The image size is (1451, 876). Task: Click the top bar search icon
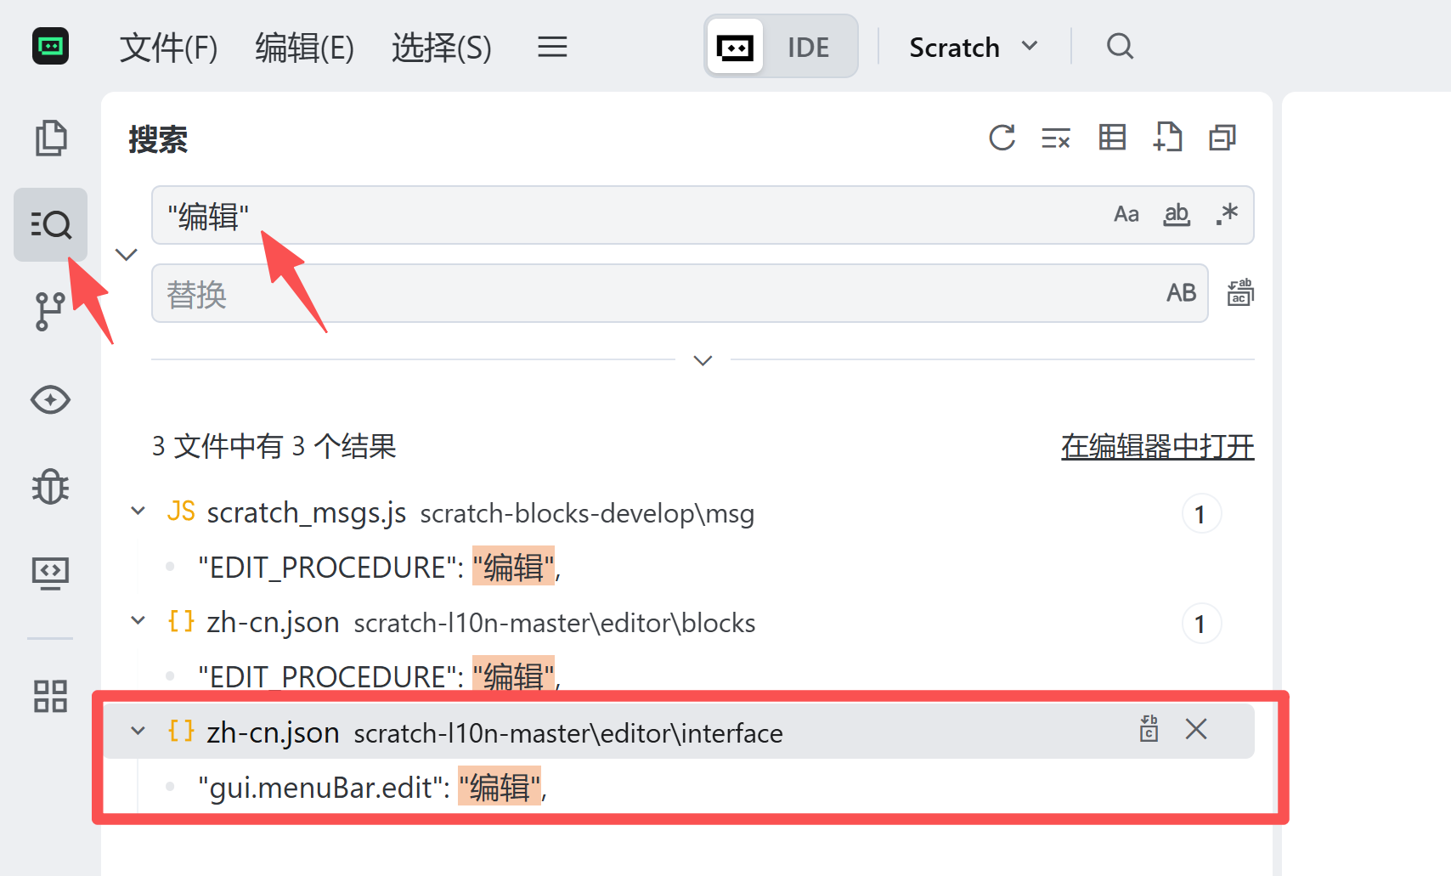tap(1120, 46)
